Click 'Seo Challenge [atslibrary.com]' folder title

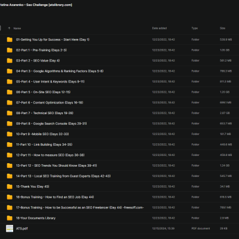(x=49, y=5)
